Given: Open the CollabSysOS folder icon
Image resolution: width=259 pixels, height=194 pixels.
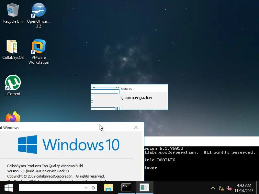Looking at the screenshot, I should point(13,49).
